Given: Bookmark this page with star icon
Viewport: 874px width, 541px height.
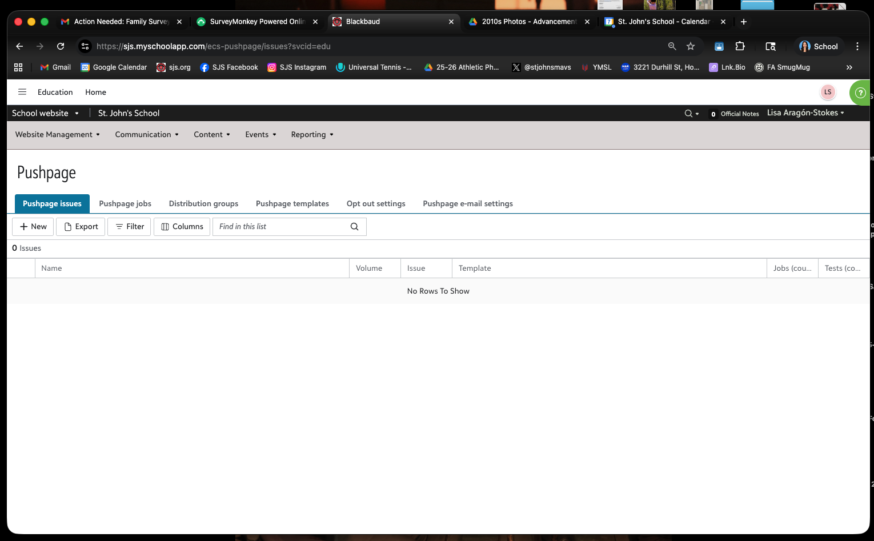Looking at the screenshot, I should pos(691,46).
